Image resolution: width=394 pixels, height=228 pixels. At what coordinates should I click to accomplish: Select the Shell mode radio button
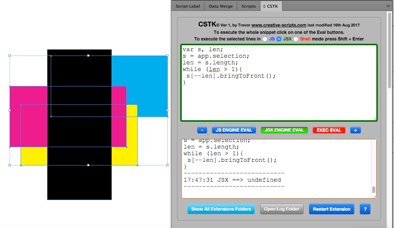[x=296, y=39]
